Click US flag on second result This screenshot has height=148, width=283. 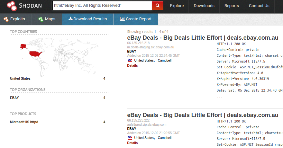tap(130, 138)
